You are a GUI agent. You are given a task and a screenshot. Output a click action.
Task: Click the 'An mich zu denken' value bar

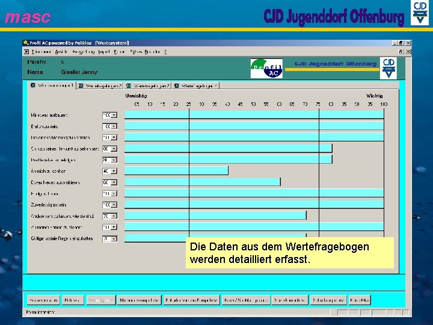pos(176,171)
